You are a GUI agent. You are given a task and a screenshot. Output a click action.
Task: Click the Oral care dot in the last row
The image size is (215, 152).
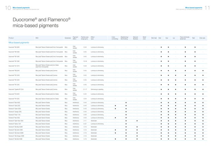pyautogui.click(x=203, y=139)
